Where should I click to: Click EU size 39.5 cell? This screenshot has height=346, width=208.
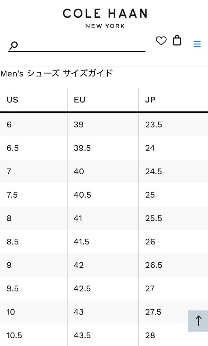(x=82, y=148)
